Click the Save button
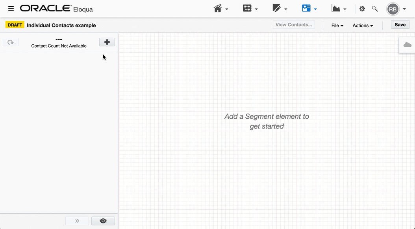Screen dimensions: 415x229 [x=400, y=25]
